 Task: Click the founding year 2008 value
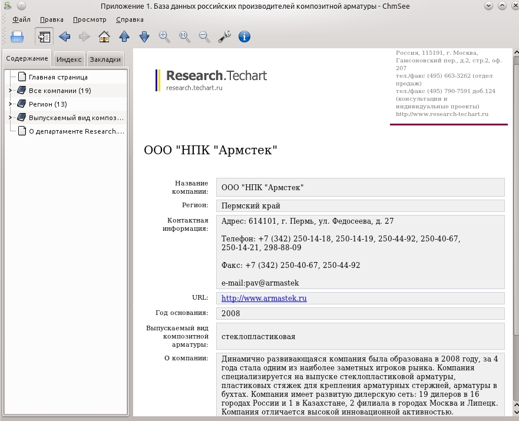pos(231,313)
